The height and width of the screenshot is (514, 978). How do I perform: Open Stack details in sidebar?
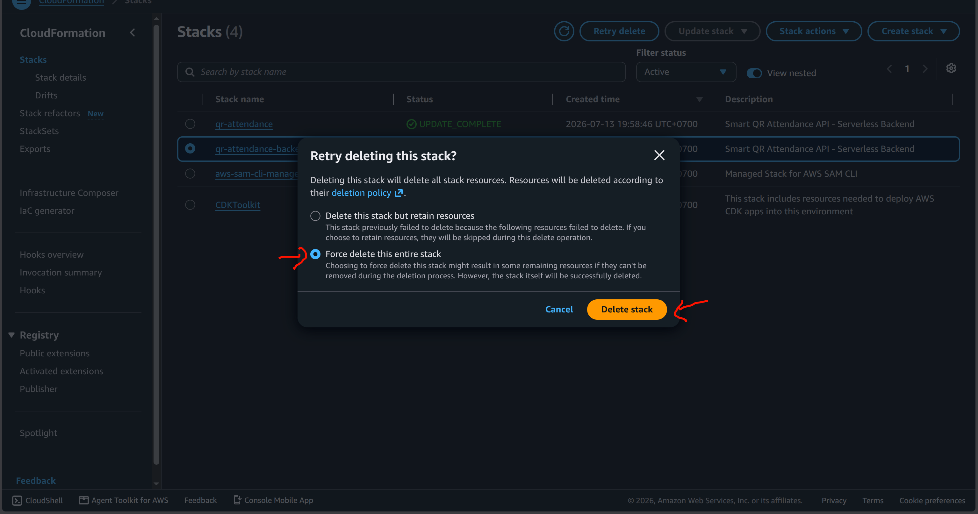tap(60, 78)
